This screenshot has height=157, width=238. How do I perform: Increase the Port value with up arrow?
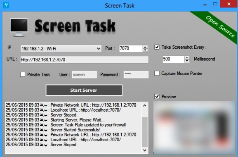click(145, 47)
